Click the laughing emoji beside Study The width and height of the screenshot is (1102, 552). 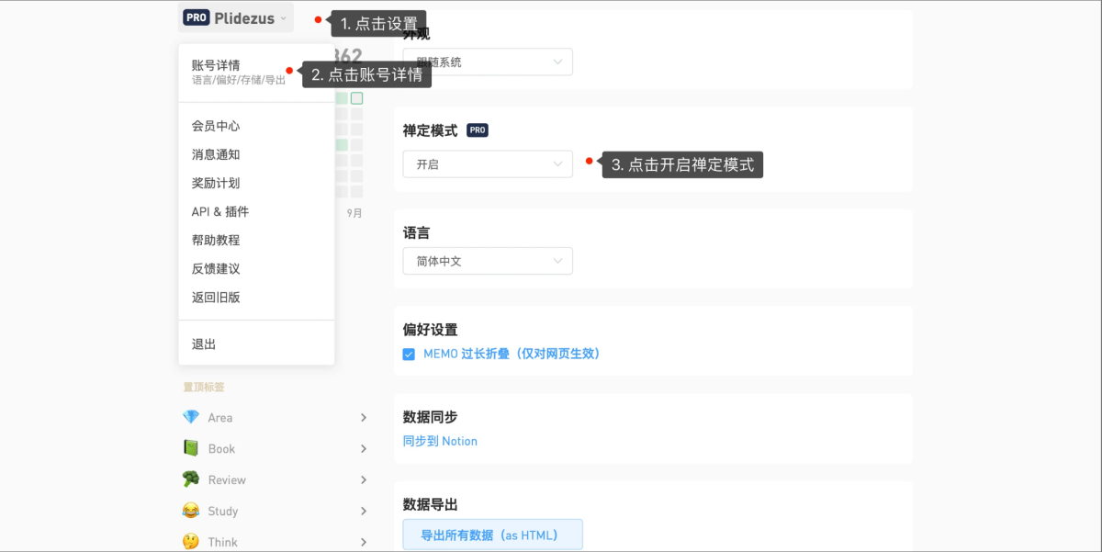tap(191, 511)
